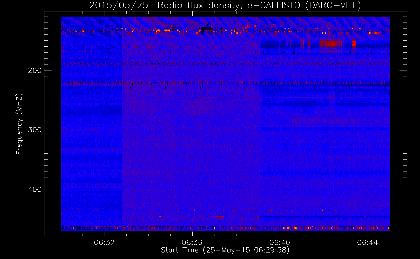Click the '06:40' time tick label
420x259 pixels.
click(x=280, y=243)
